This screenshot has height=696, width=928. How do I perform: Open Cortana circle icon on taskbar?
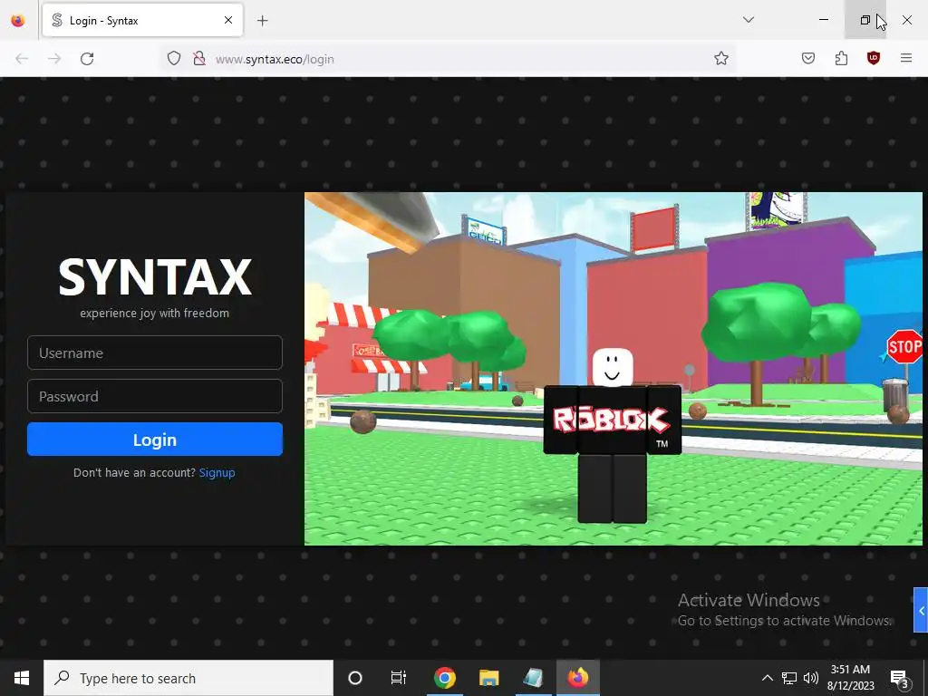pos(355,678)
